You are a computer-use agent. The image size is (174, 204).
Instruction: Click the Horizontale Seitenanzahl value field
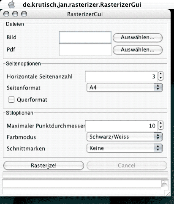121,76
